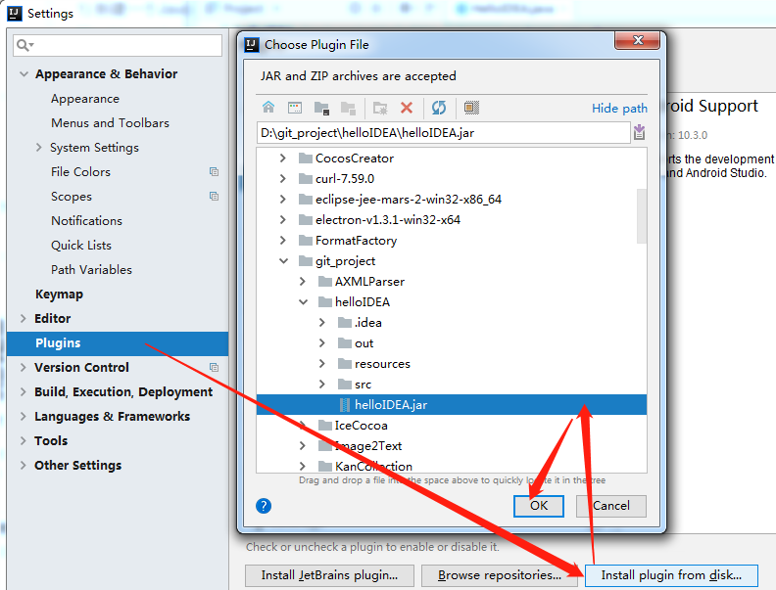Select electron-v1.3.1-win32-x64 folder
The image size is (776, 590).
(x=387, y=220)
